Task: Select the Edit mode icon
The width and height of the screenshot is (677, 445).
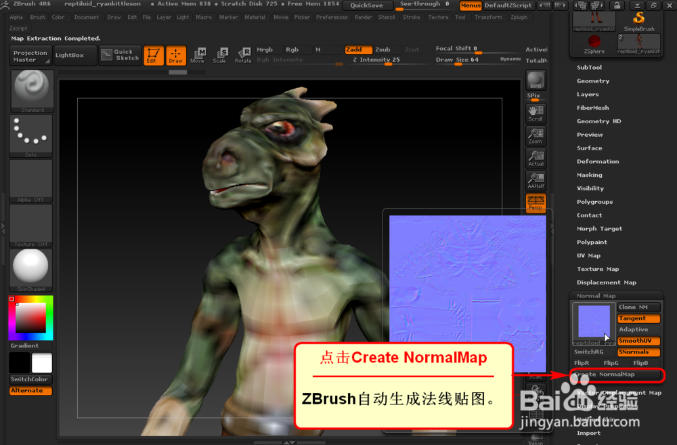Action: click(x=153, y=56)
